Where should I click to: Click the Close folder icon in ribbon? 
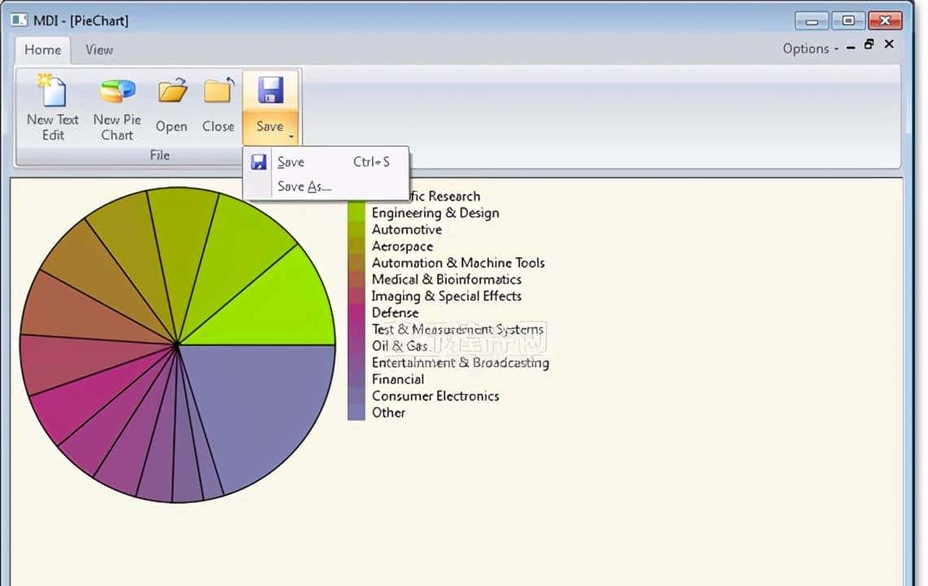click(x=218, y=90)
